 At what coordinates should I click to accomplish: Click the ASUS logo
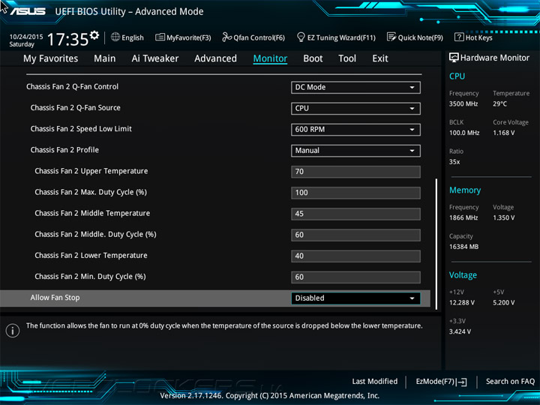[28, 11]
